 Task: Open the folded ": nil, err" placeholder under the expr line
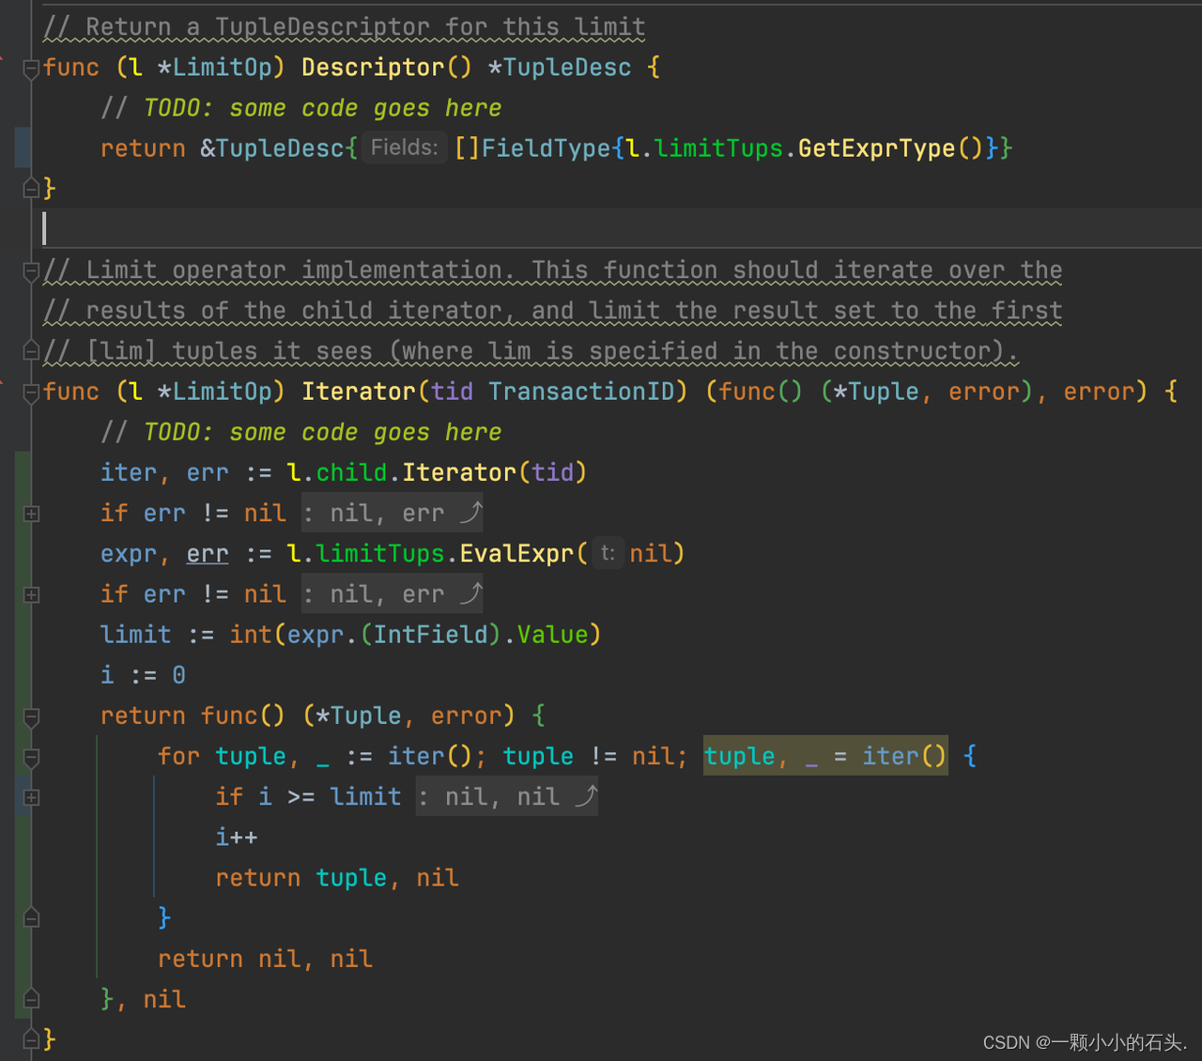pyautogui.click(x=393, y=593)
